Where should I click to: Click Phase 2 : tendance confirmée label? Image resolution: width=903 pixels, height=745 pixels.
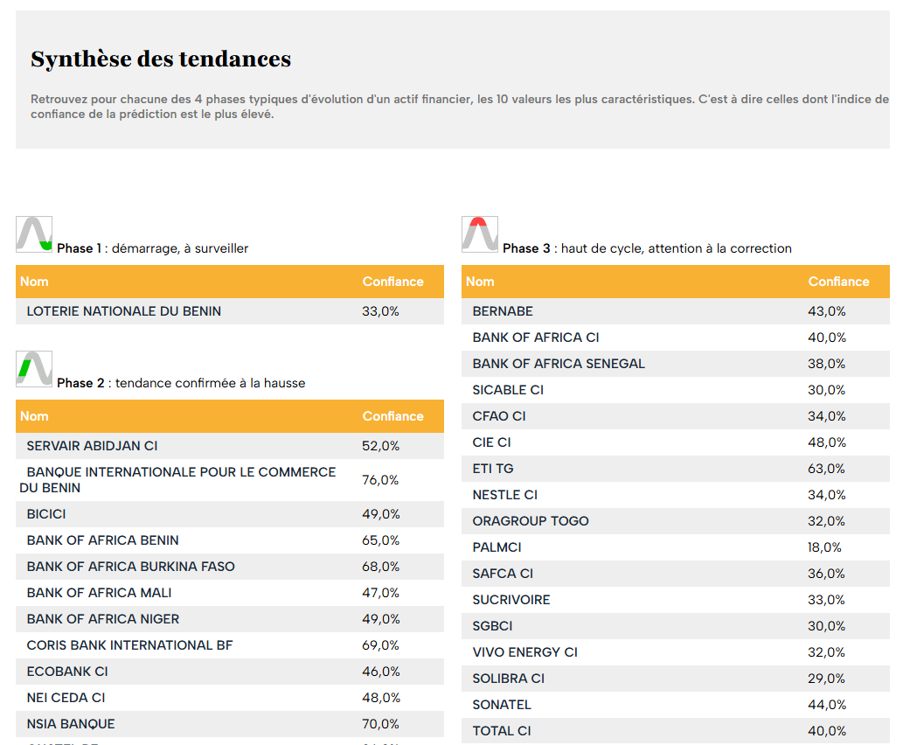click(x=181, y=383)
